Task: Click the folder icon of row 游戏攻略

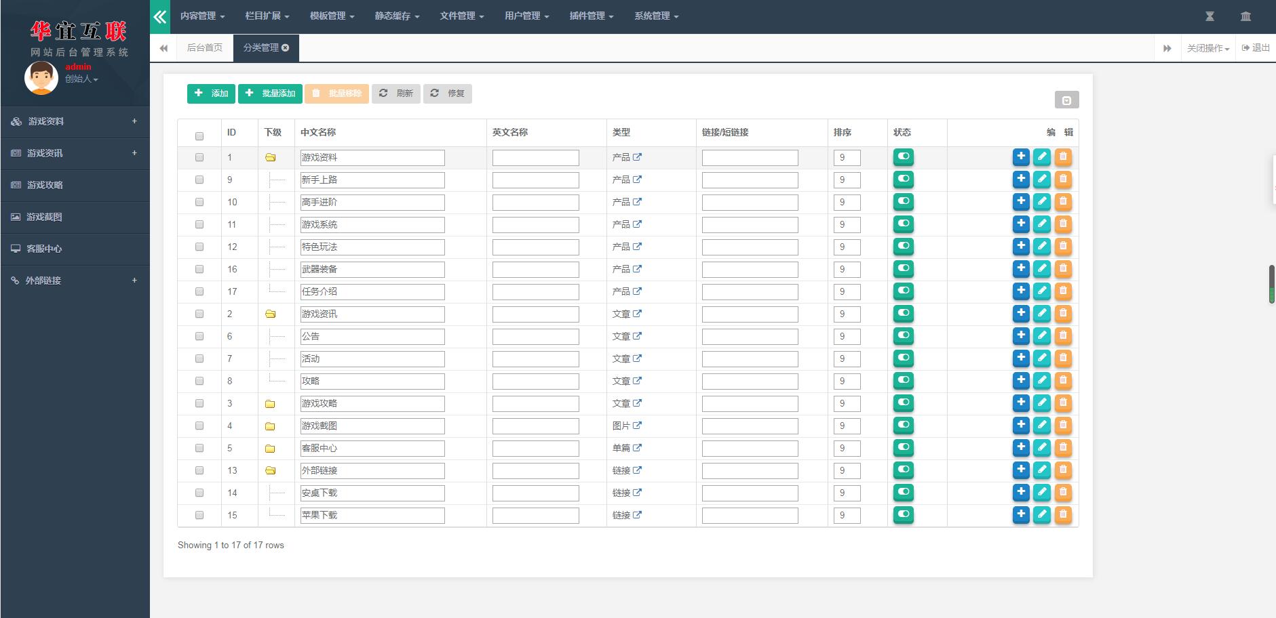Action: pyautogui.click(x=270, y=403)
